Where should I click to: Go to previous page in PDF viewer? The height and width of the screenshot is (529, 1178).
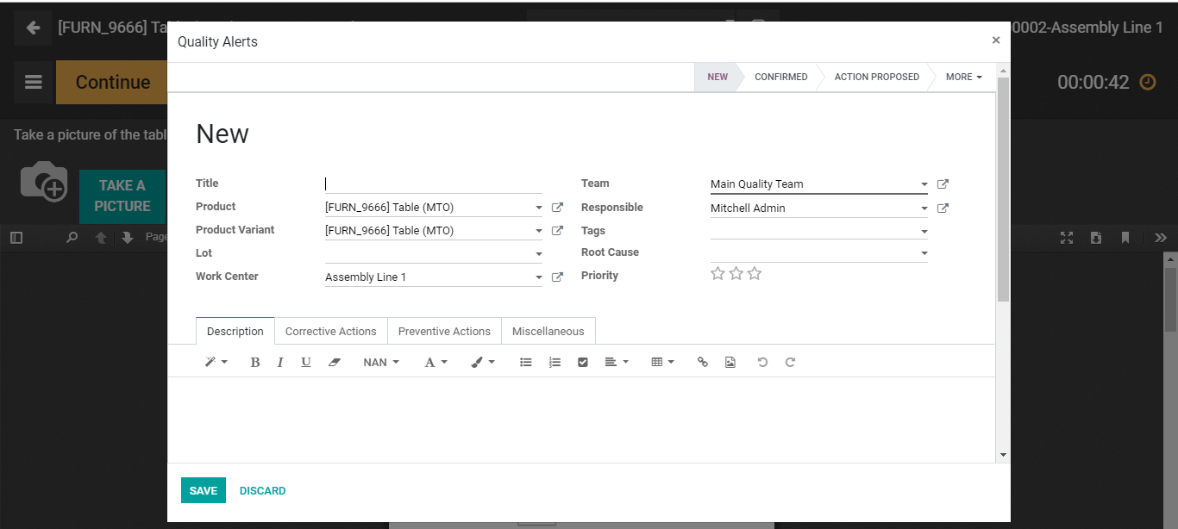coord(101,238)
